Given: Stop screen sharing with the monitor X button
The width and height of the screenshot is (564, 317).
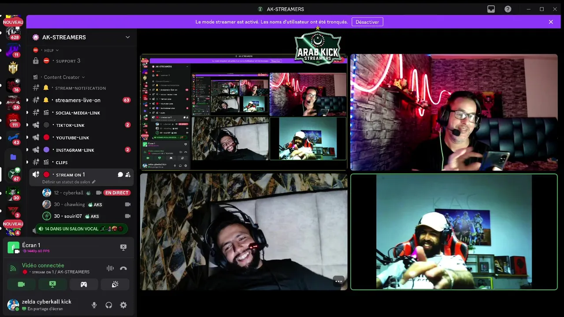Looking at the screenshot, I should pyautogui.click(x=52, y=284).
